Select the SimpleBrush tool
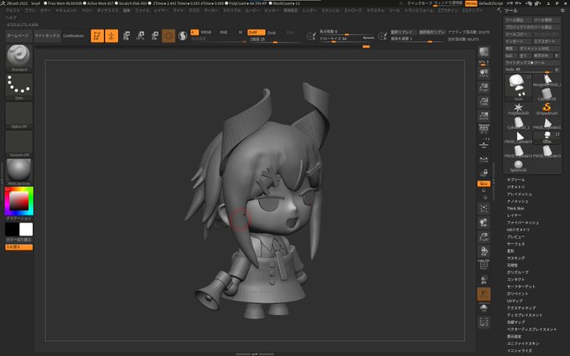Screen dimensions: 570x356 tap(547, 109)
